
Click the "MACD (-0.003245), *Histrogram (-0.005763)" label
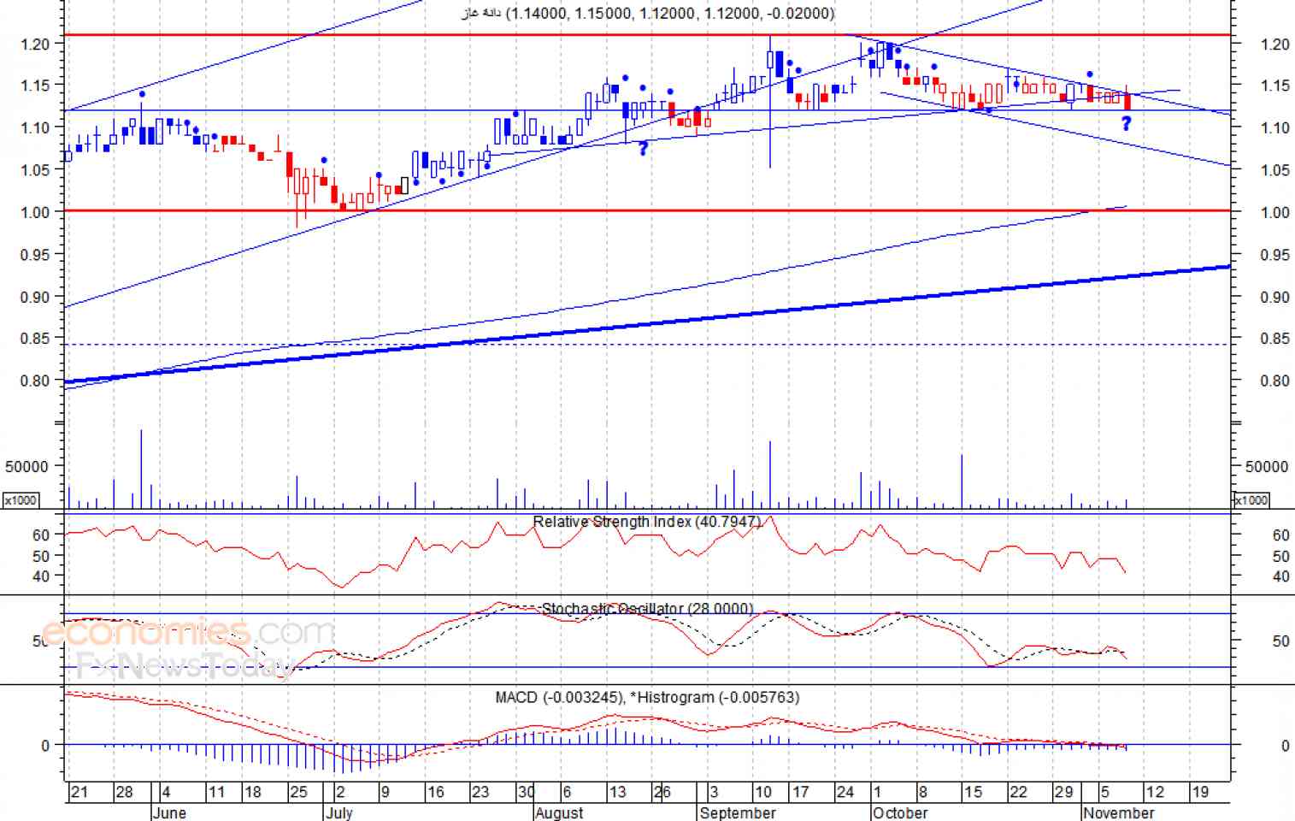[x=647, y=698]
